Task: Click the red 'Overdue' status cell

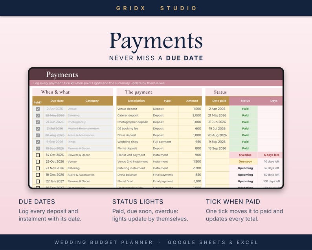Action: coord(243,155)
